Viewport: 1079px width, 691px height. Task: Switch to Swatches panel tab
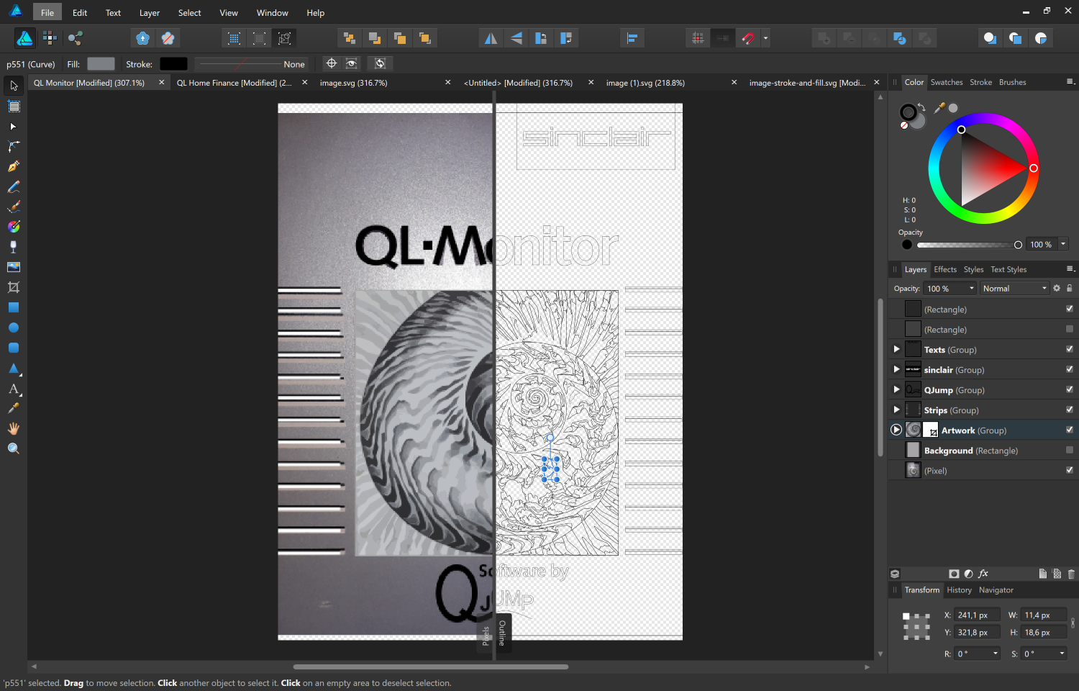coord(947,82)
